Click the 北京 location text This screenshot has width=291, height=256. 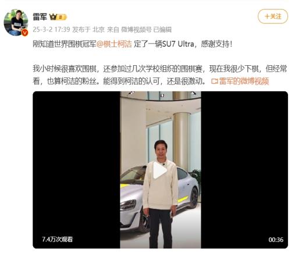click(x=98, y=30)
